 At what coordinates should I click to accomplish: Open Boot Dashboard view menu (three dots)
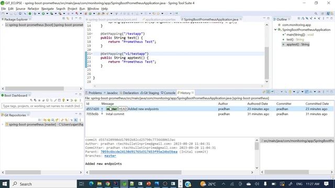80,100
